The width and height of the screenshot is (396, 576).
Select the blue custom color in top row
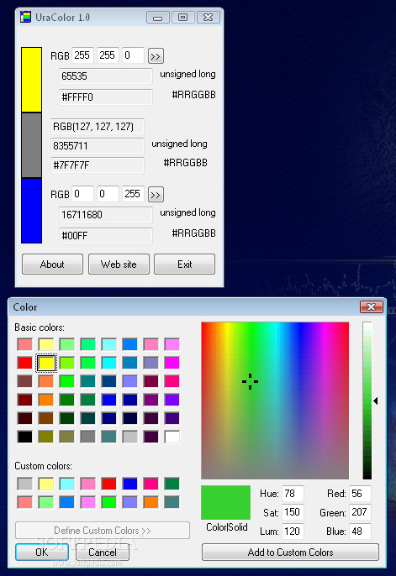(129, 484)
